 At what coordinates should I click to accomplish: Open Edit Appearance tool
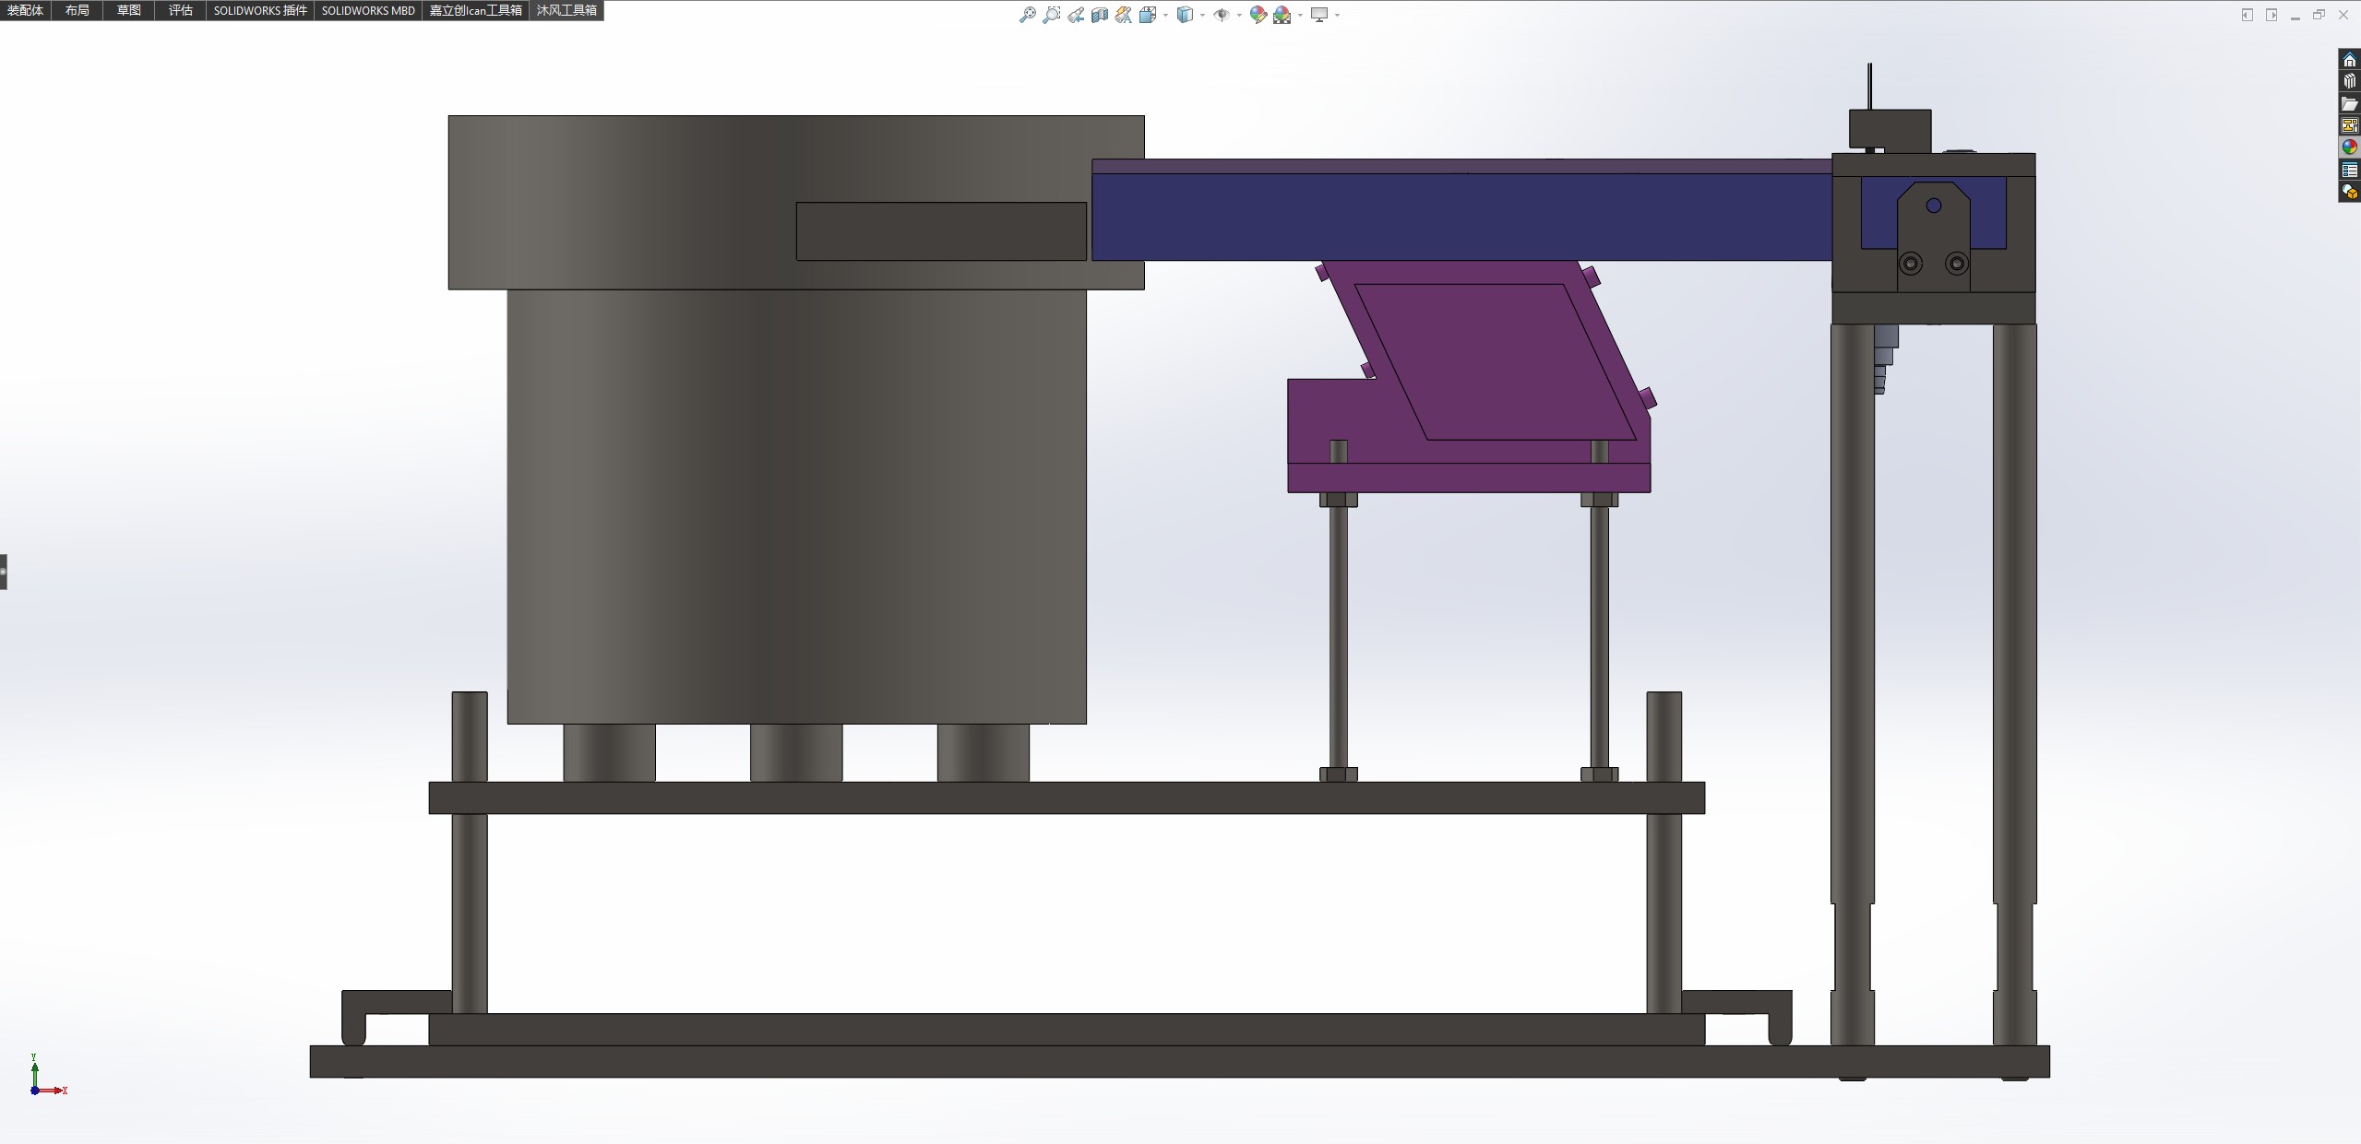click(1258, 15)
